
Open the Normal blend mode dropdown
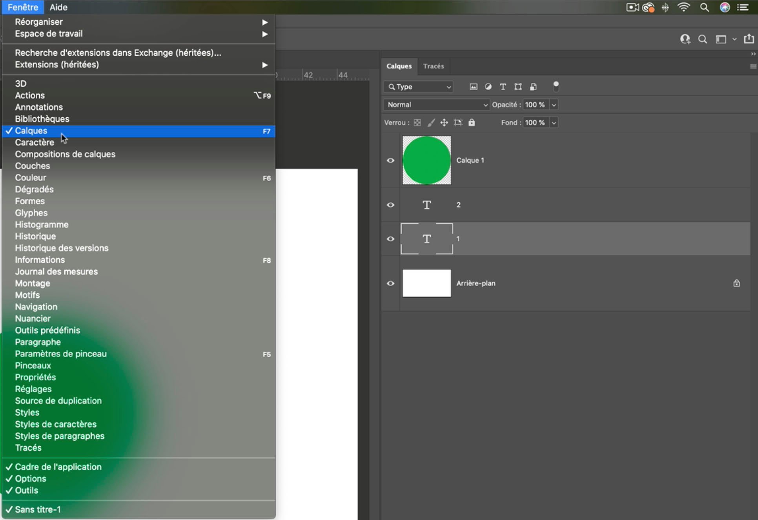(x=436, y=105)
